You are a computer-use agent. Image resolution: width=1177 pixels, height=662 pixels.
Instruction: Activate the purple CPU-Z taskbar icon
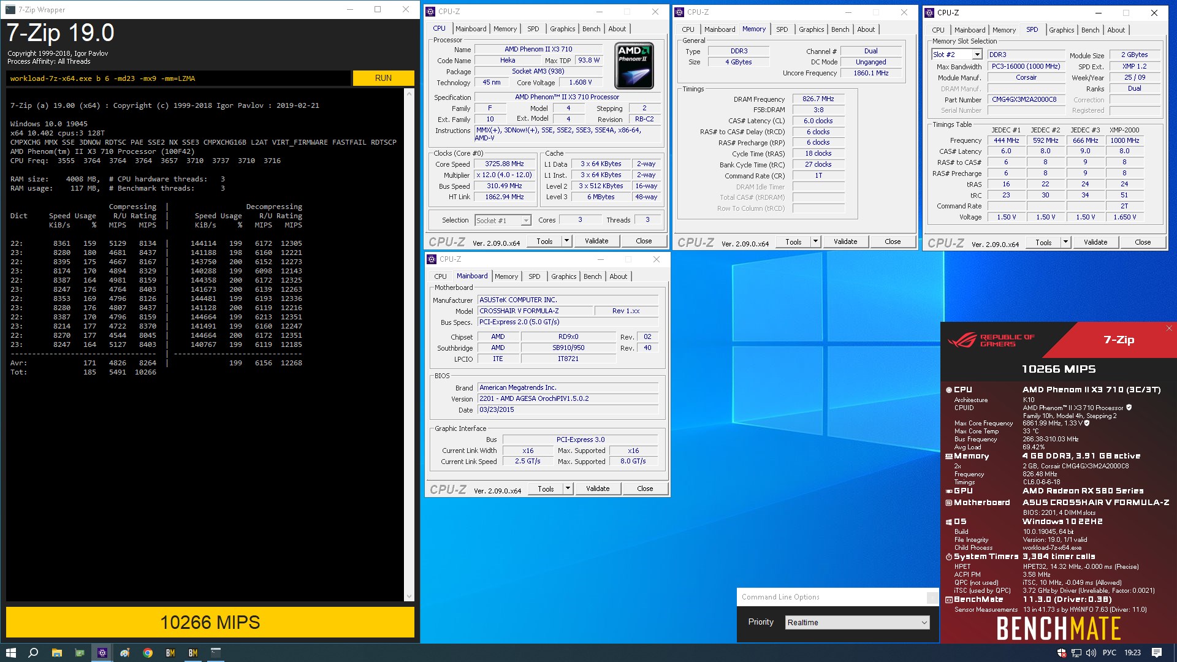point(102,653)
